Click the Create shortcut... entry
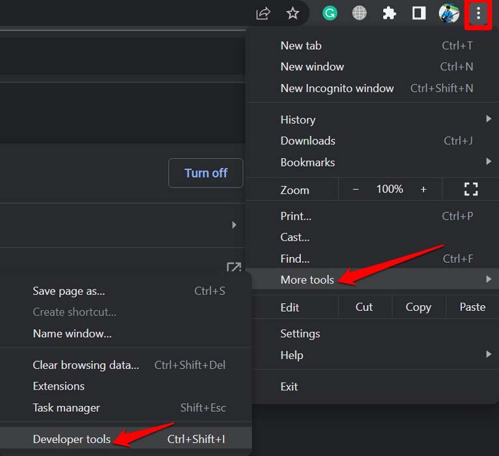The image size is (499, 456). click(126, 312)
